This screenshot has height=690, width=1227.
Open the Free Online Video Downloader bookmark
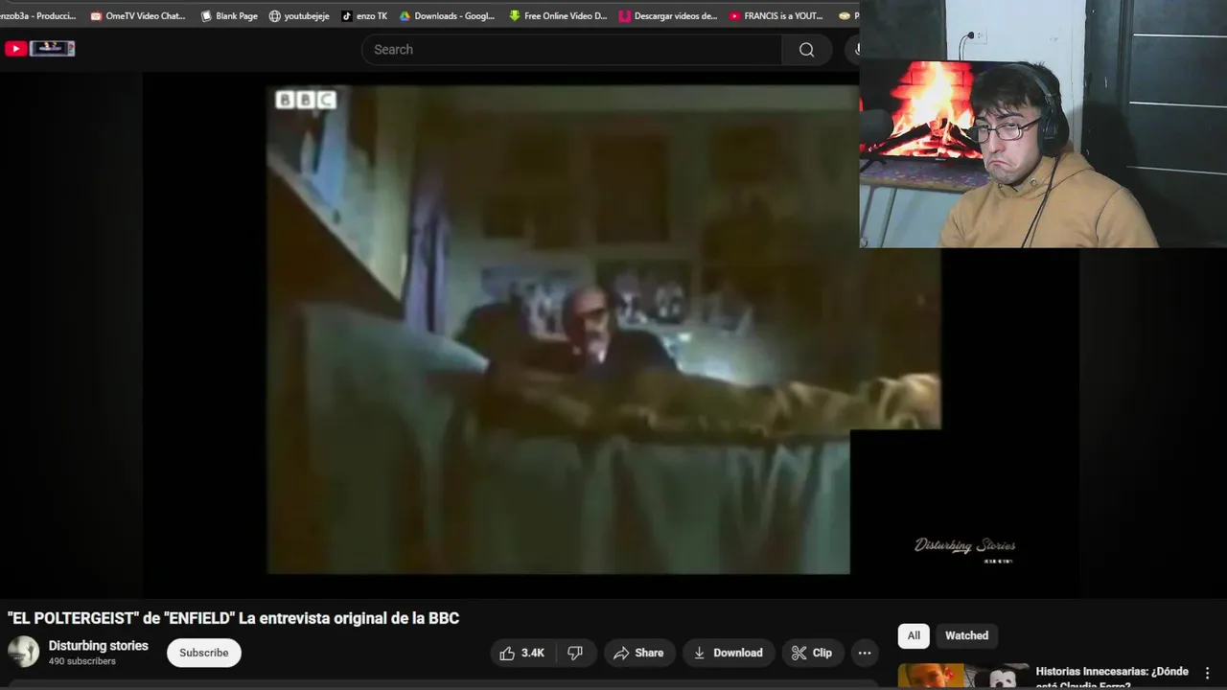coord(558,15)
